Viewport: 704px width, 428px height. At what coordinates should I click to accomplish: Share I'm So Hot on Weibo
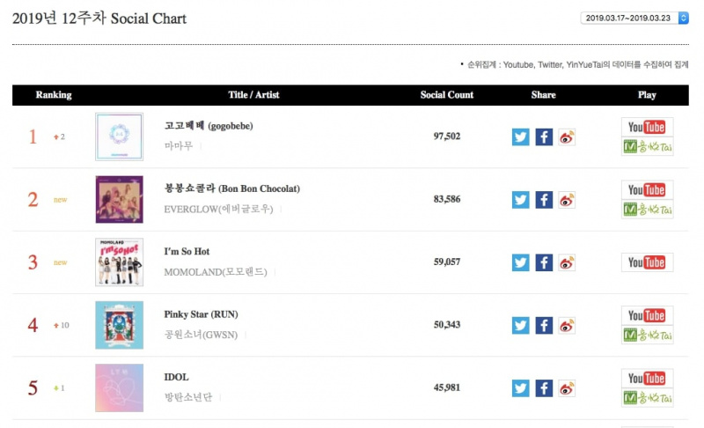pyautogui.click(x=567, y=262)
